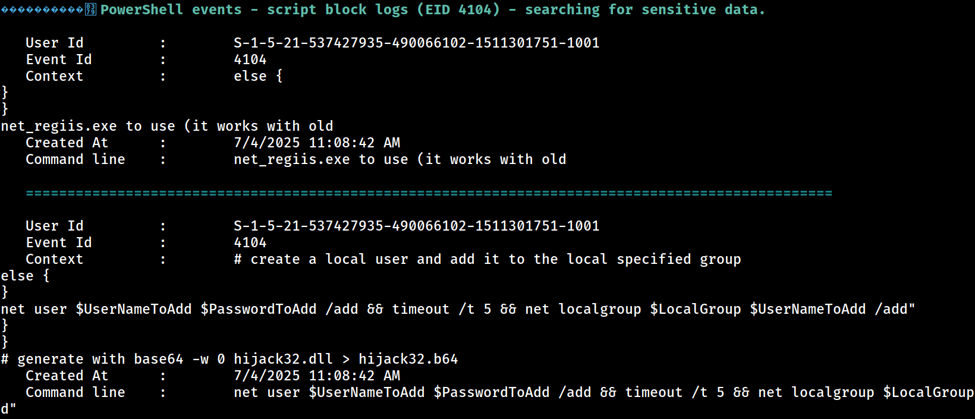Click the first Command line net_regiis.exe value
975x419 pixels.
tap(400, 159)
